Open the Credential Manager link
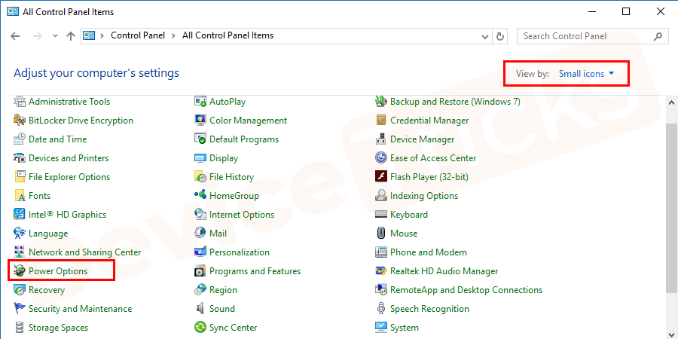This screenshot has width=678, height=339. tap(429, 121)
